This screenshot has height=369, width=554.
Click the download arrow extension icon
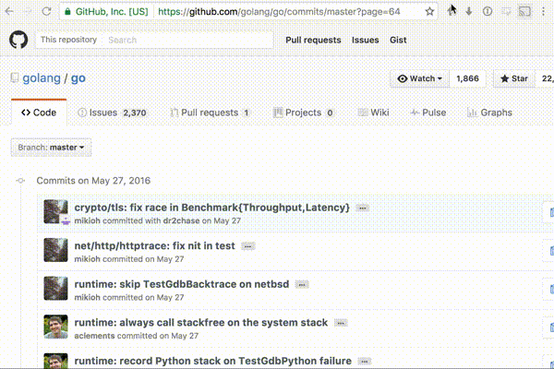point(469,12)
